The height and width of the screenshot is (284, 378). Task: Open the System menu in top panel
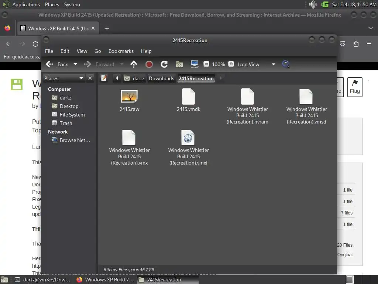point(72,4)
